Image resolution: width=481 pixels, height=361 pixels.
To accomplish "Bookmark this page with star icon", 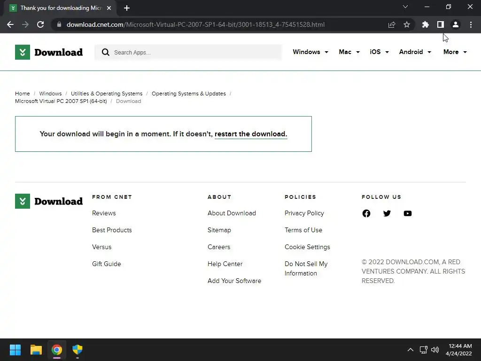I will 407,24.
